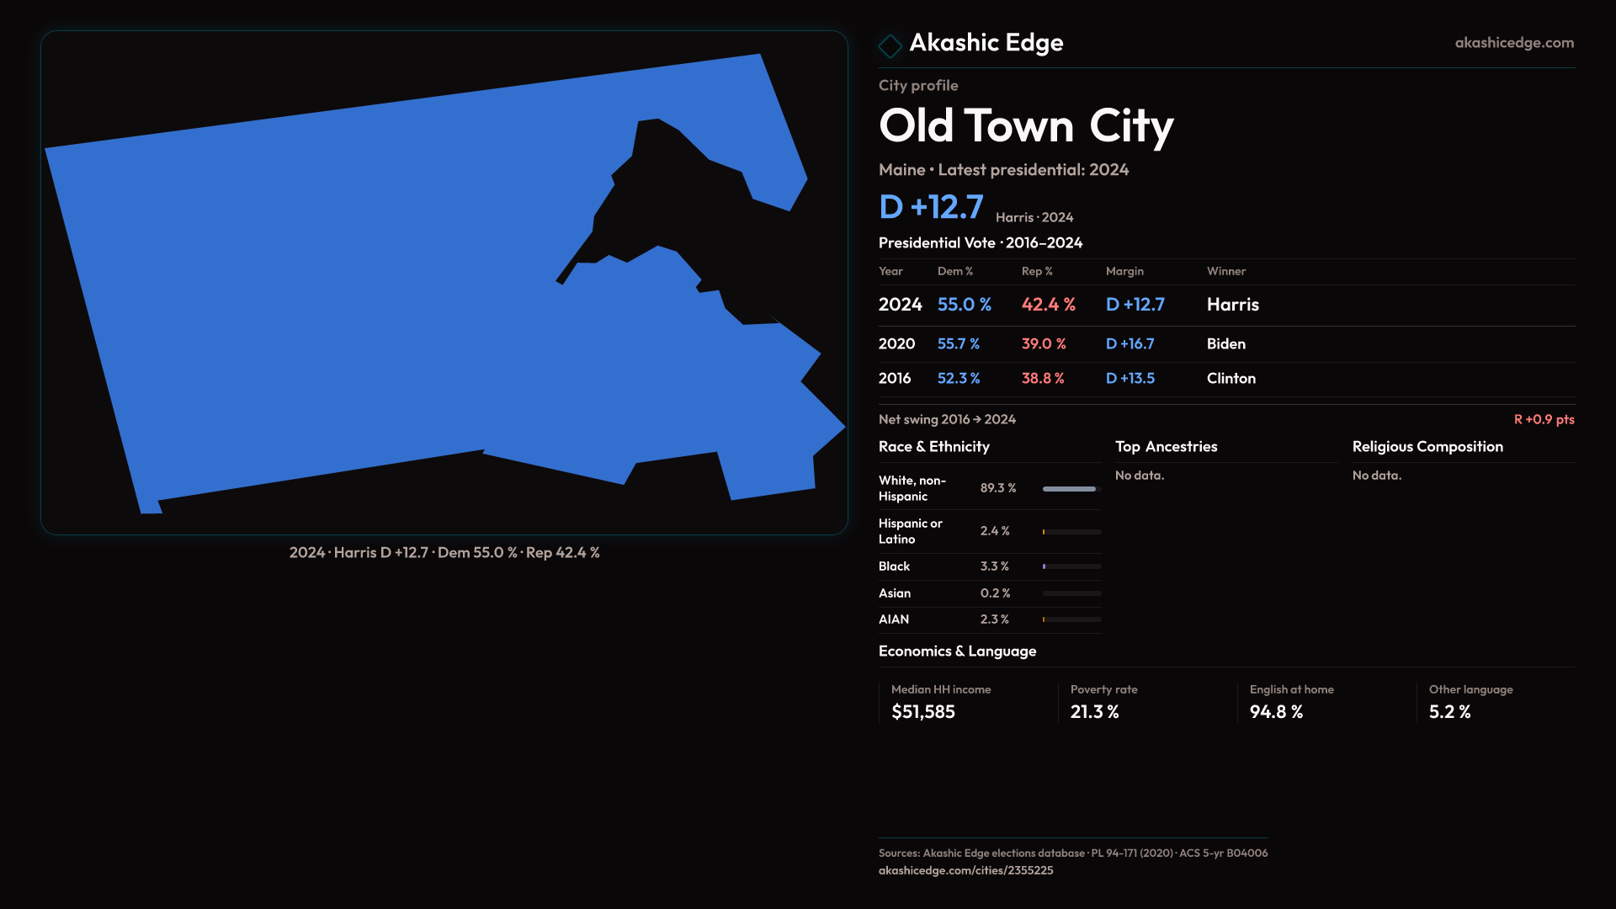
Task: Click the White non-Hispanic percentage bar
Action: [1071, 489]
